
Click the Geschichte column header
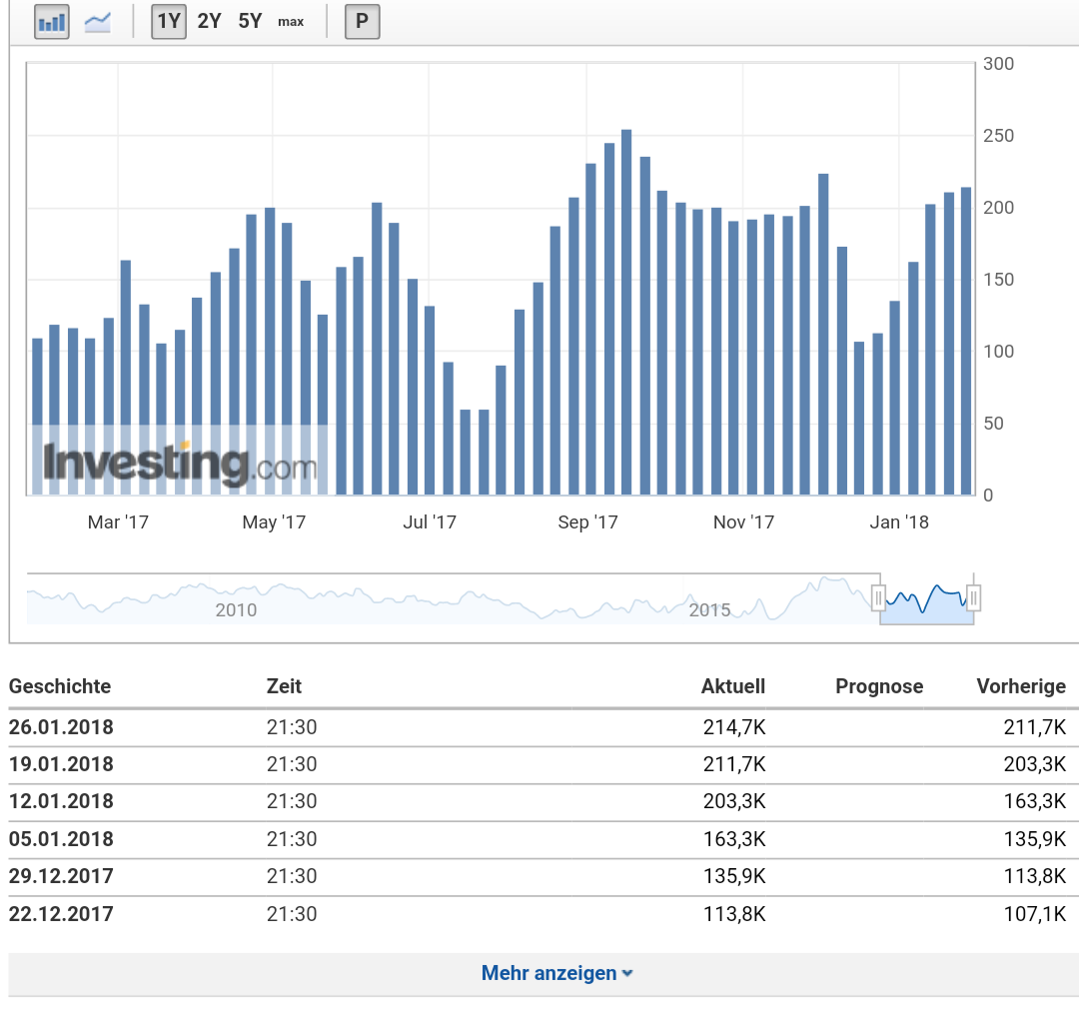(60, 686)
